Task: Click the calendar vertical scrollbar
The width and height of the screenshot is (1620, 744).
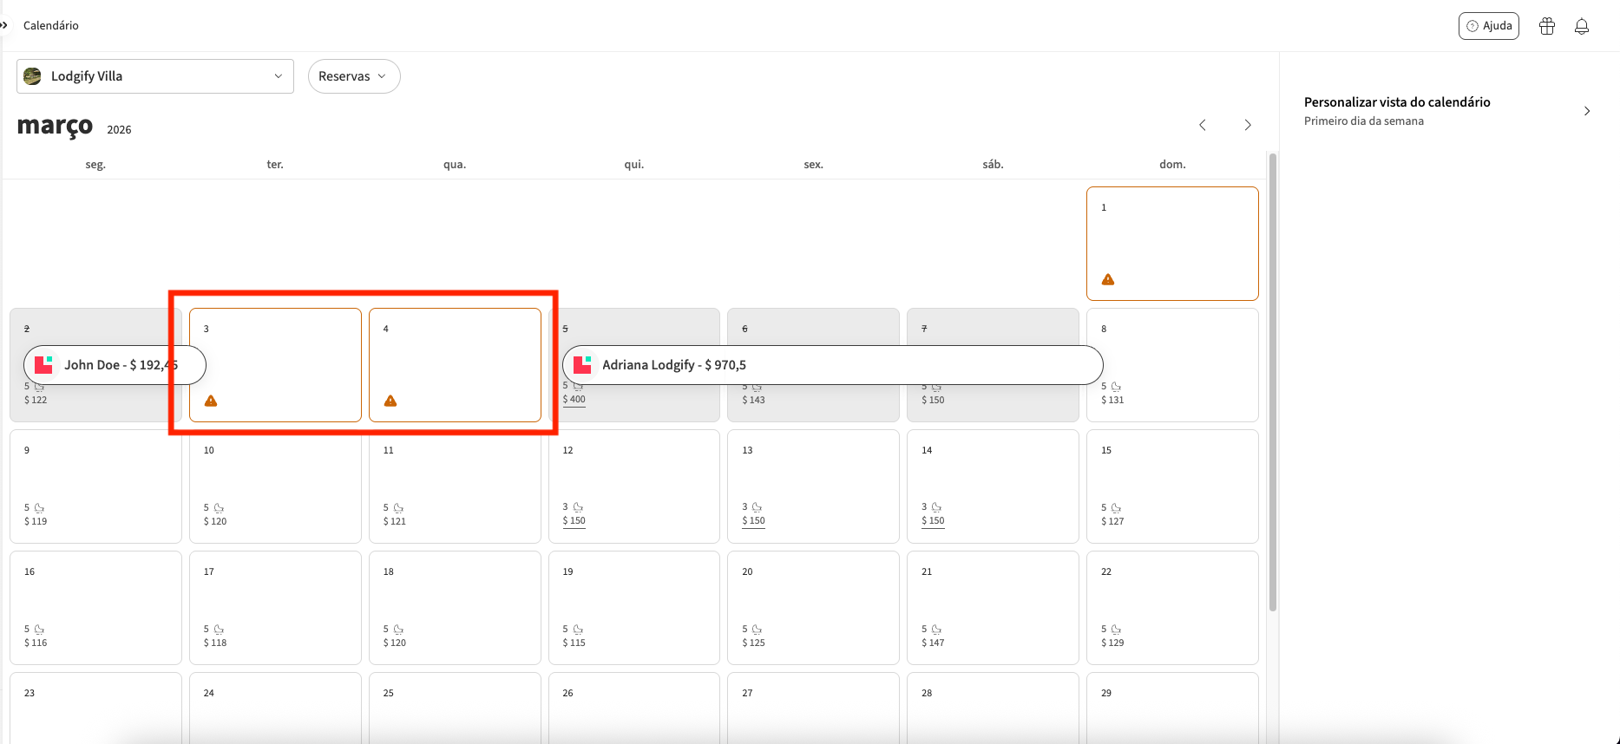Action: point(1273,382)
